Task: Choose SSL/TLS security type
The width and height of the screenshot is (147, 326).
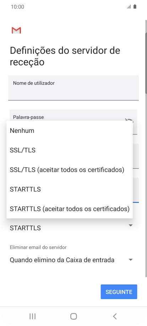Action: point(70,150)
